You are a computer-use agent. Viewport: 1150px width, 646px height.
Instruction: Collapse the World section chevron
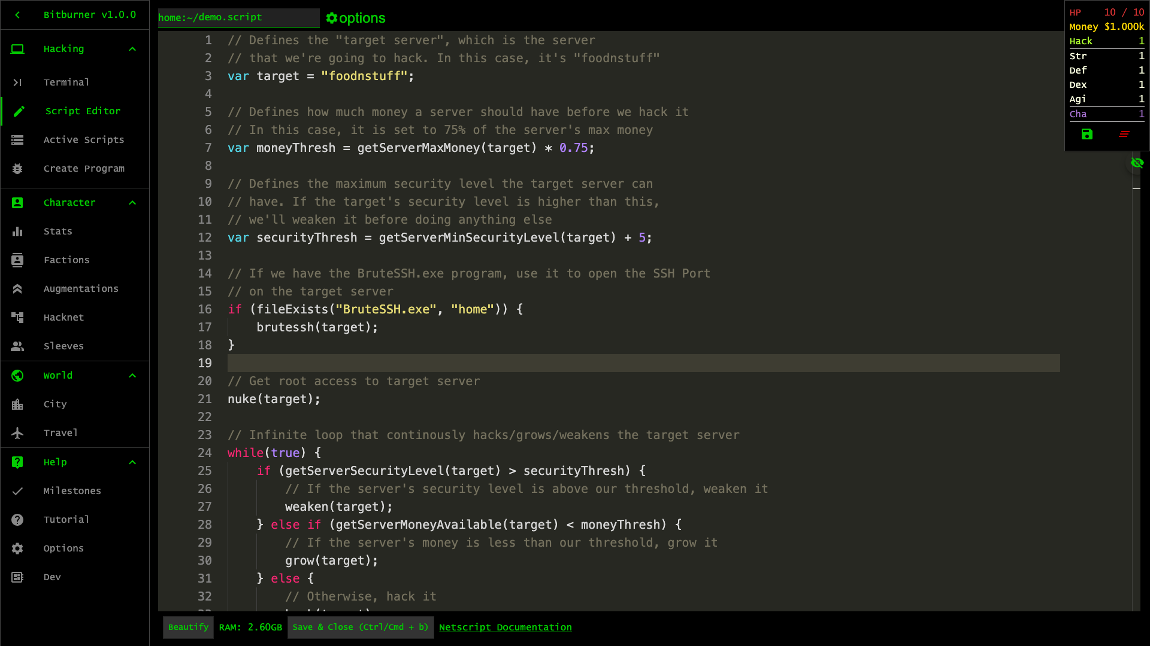pyautogui.click(x=132, y=376)
